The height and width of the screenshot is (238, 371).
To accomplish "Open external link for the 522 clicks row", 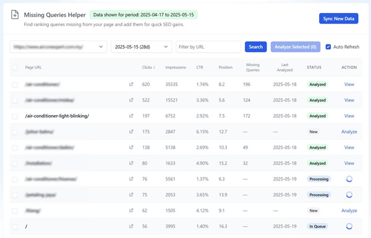I will click(131, 100).
